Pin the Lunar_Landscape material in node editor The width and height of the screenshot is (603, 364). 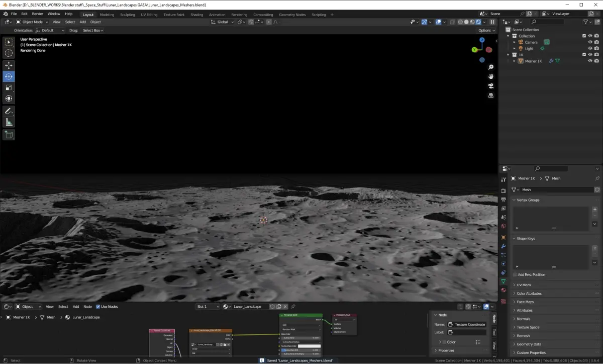[x=293, y=306]
